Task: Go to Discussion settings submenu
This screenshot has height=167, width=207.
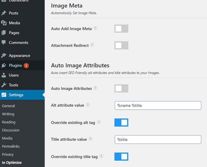Action: point(11,130)
